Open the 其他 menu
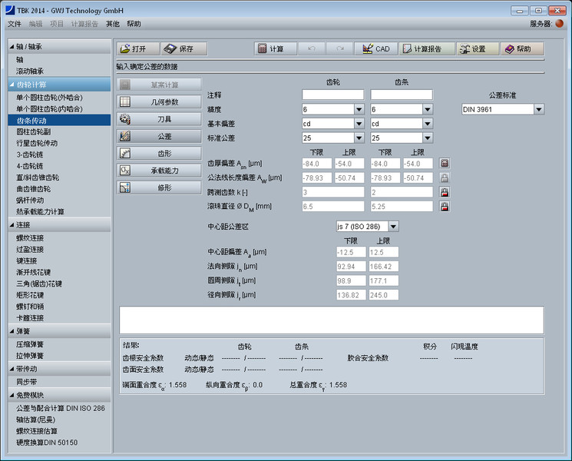 pyautogui.click(x=113, y=24)
